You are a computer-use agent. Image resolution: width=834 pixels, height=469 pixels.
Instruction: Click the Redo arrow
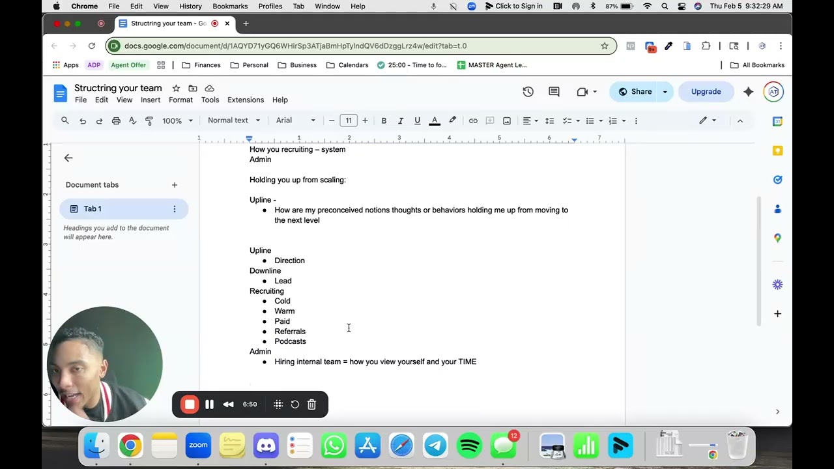point(99,121)
